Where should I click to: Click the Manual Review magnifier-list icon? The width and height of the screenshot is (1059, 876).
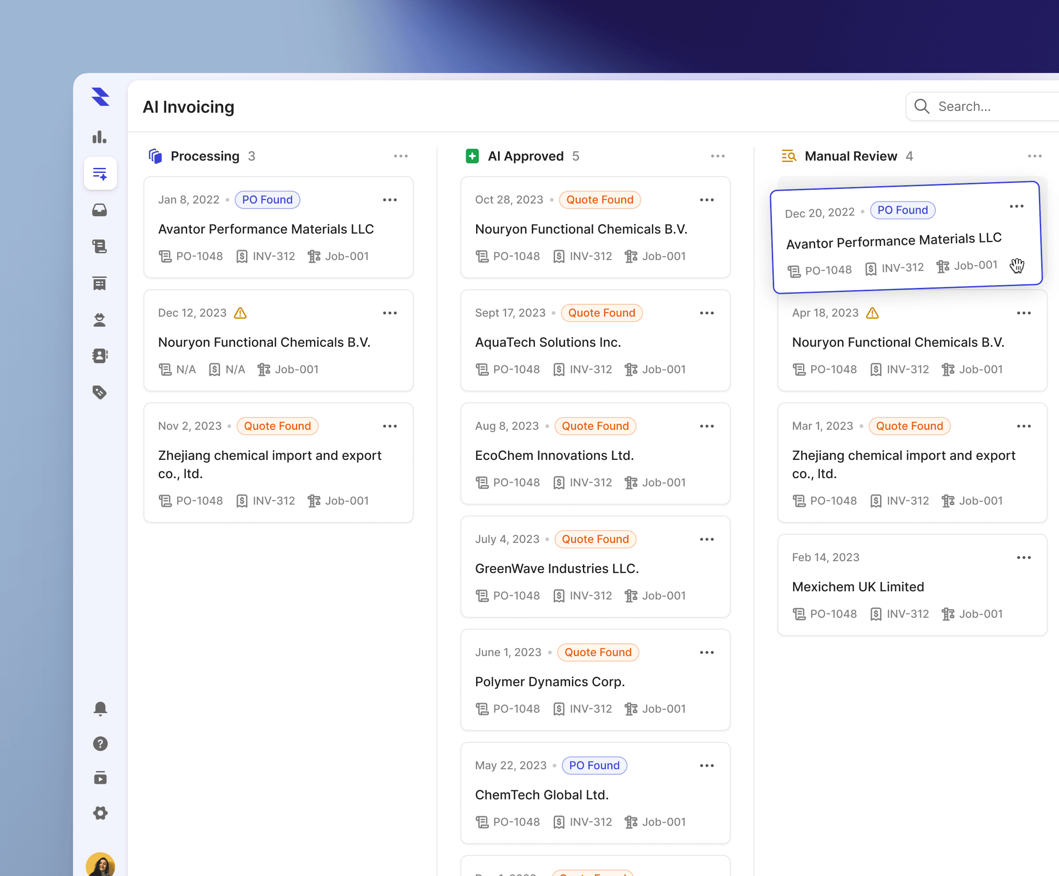(789, 156)
